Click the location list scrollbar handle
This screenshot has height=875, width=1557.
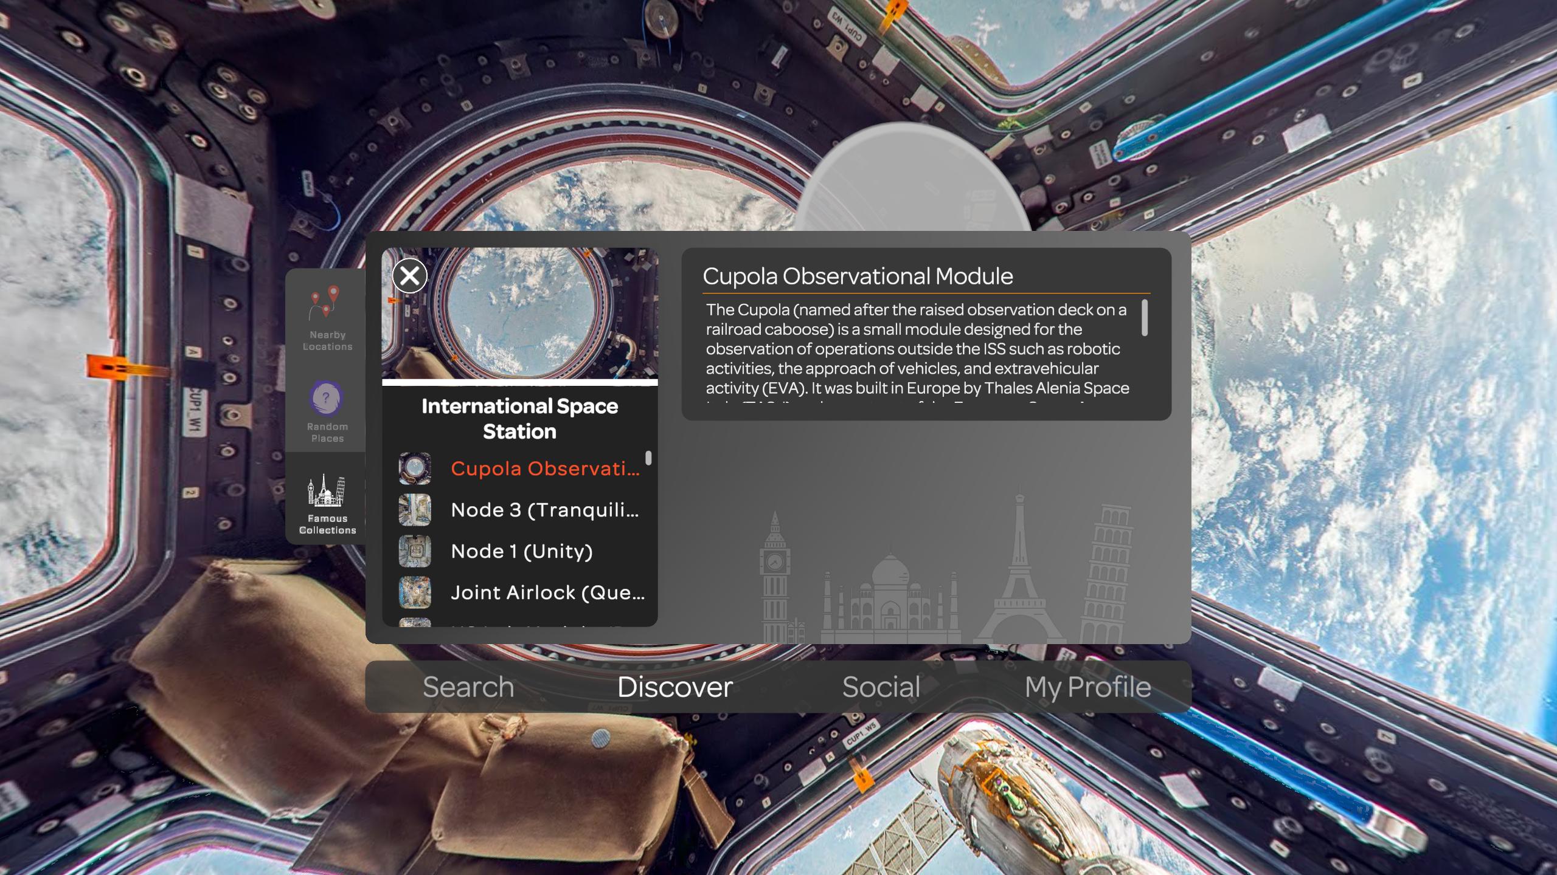[648, 458]
